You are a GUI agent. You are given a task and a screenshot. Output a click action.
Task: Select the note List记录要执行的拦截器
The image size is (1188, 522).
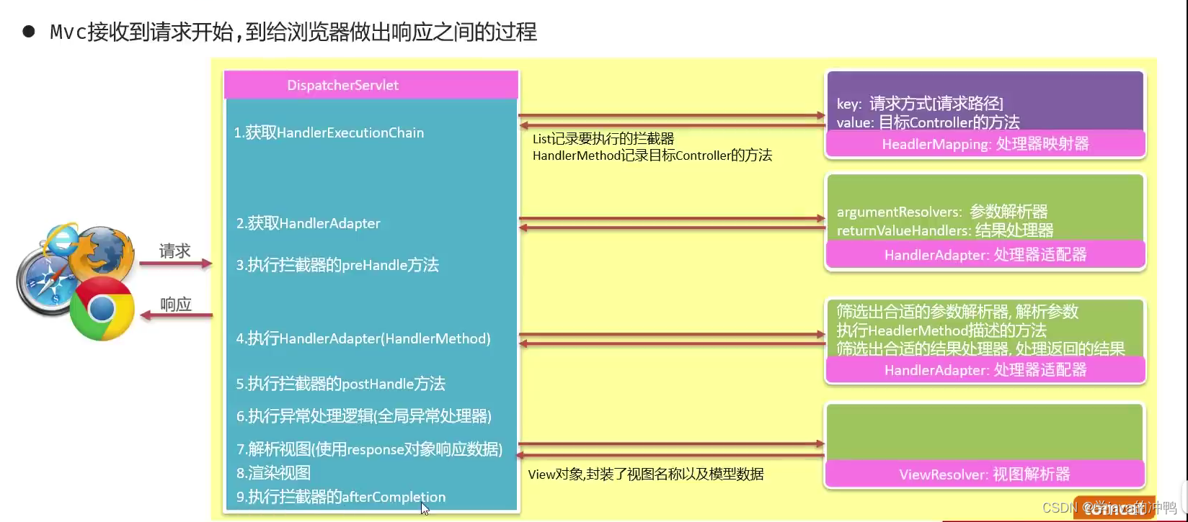point(603,139)
